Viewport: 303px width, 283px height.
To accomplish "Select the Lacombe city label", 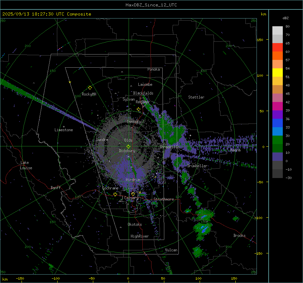I will pos(145,84).
